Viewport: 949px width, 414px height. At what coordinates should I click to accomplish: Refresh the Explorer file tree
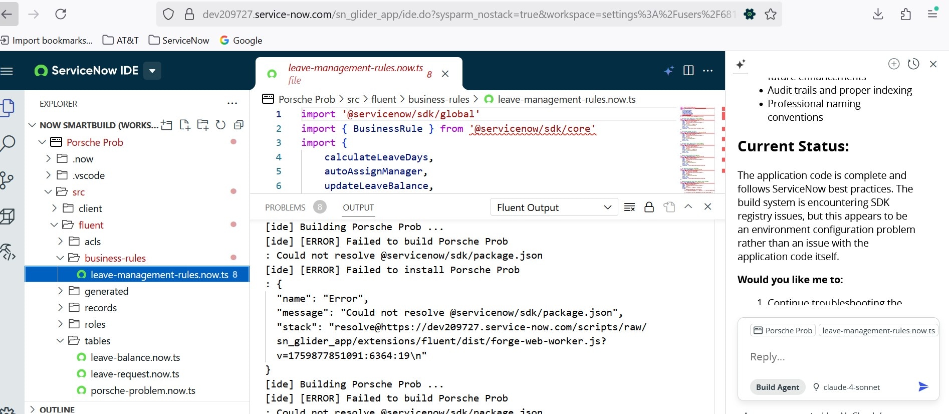220,125
